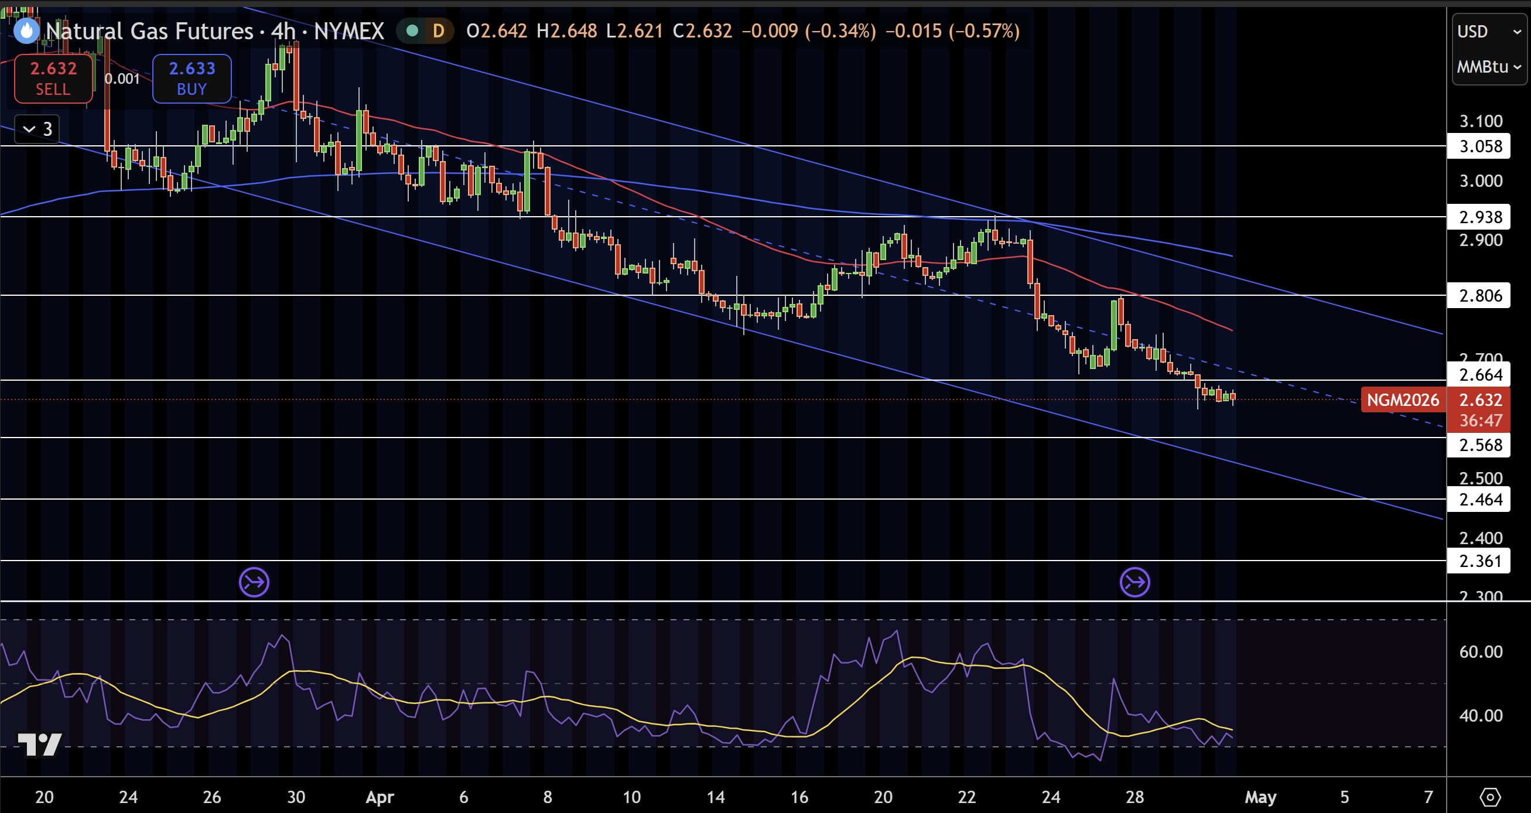Click the 2.900 price scale label

click(x=1481, y=240)
